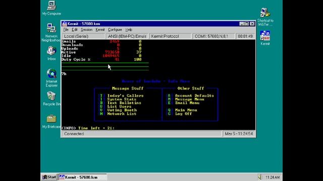Select the Kermit - 57600.krn taskbar button
Viewport: 323px width, 181px height.
[x=82, y=177]
